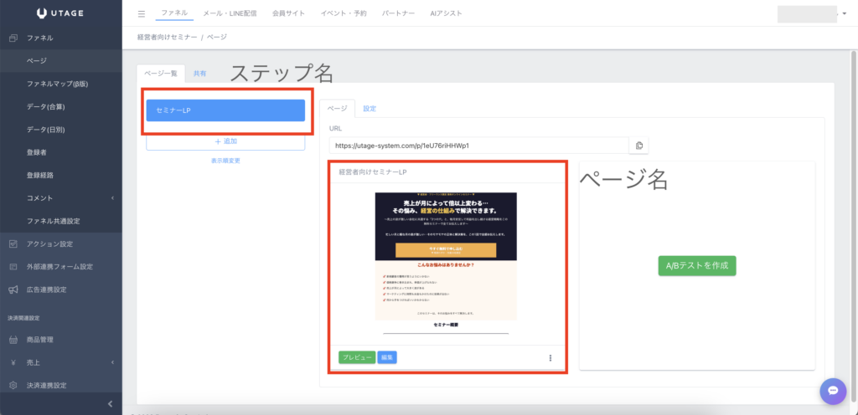Click the 経営者向けセミナー breadcrumb link
Image resolution: width=858 pixels, height=415 pixels.
click(168, 37)
